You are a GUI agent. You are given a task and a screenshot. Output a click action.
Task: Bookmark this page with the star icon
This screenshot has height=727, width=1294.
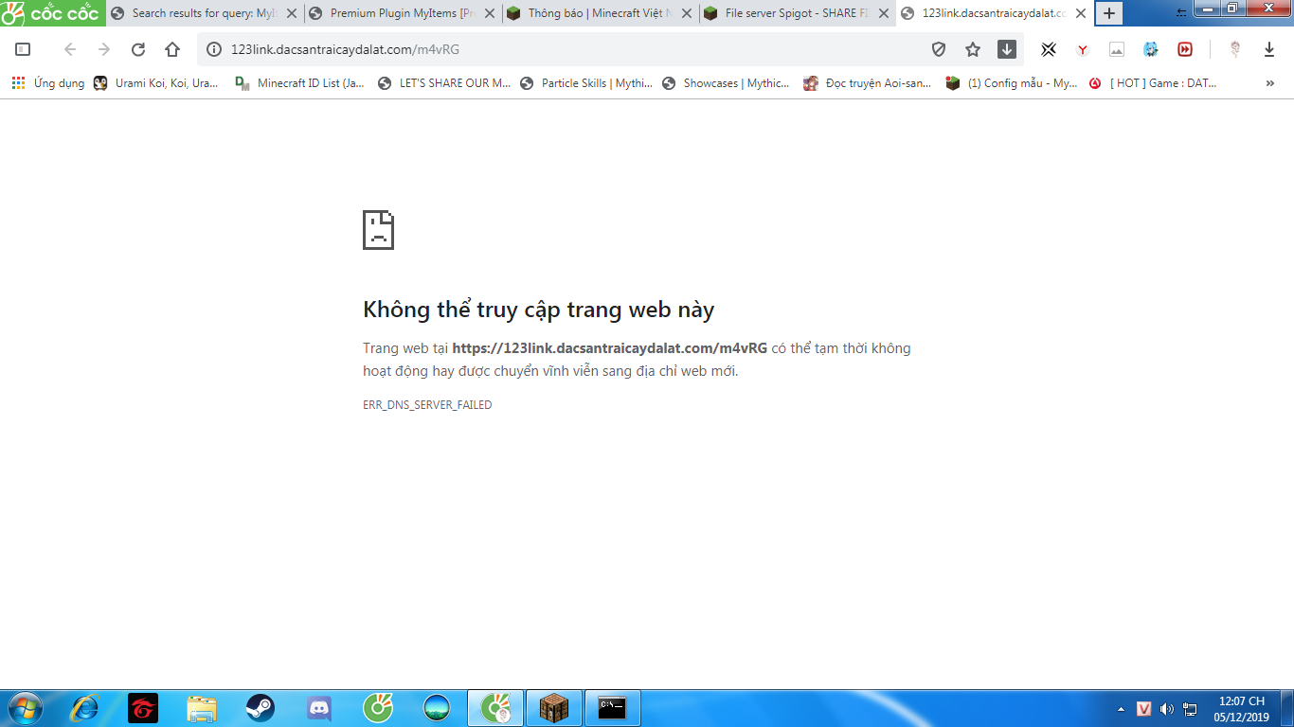(973, 49)
